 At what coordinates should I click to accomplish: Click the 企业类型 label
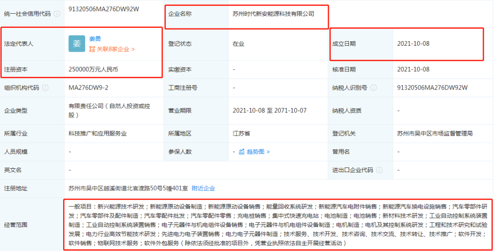pyautogui.click(x=16, y=111)
